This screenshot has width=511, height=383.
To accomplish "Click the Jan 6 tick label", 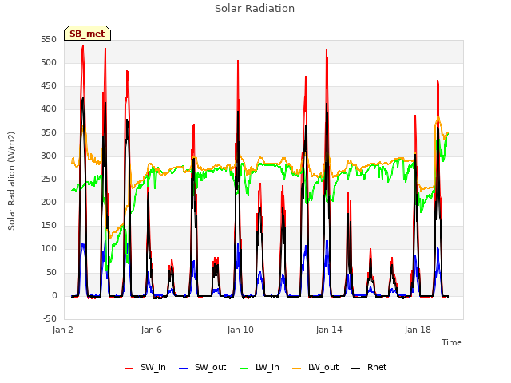I will (151, 330).
